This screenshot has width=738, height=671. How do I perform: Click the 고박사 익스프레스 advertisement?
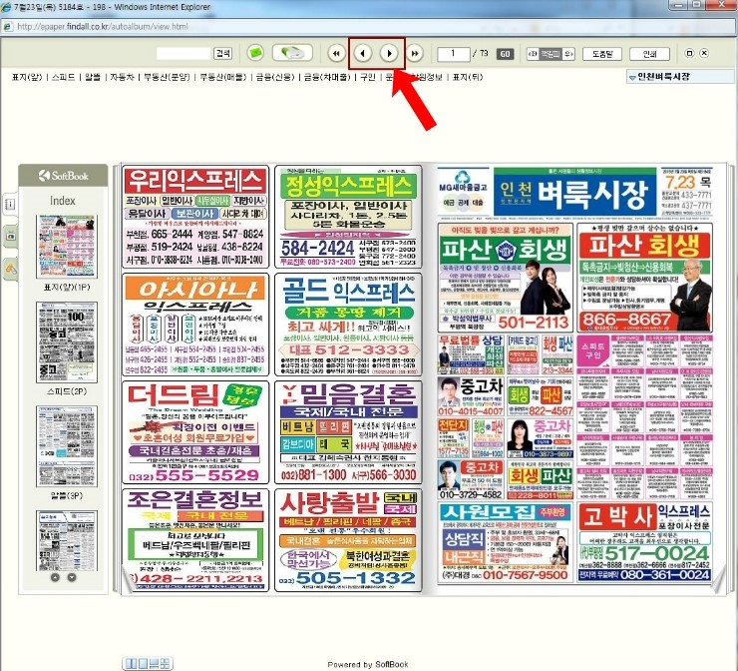coord(644,542)
